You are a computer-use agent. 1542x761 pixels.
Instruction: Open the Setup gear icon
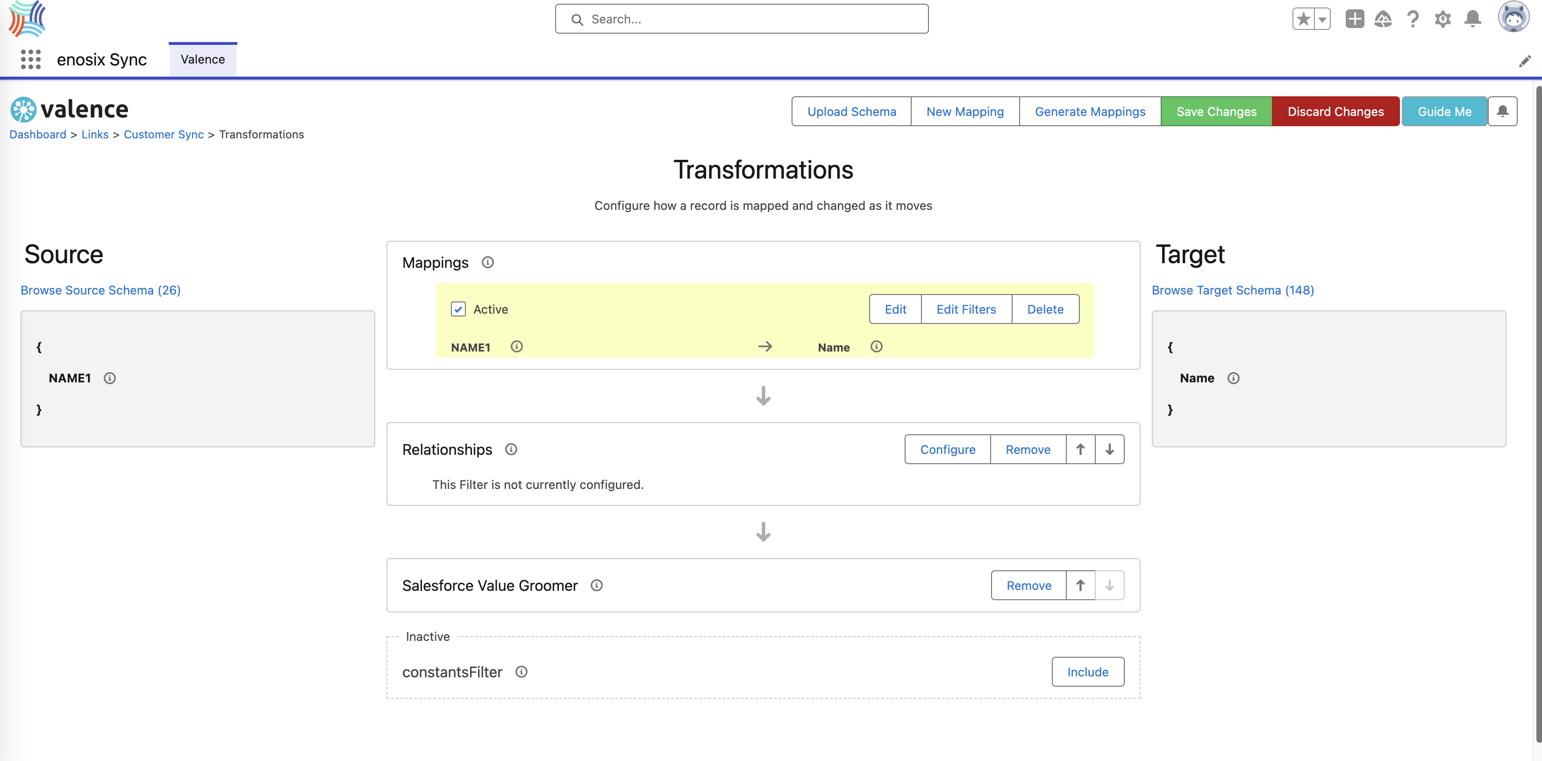(1442, 19)
